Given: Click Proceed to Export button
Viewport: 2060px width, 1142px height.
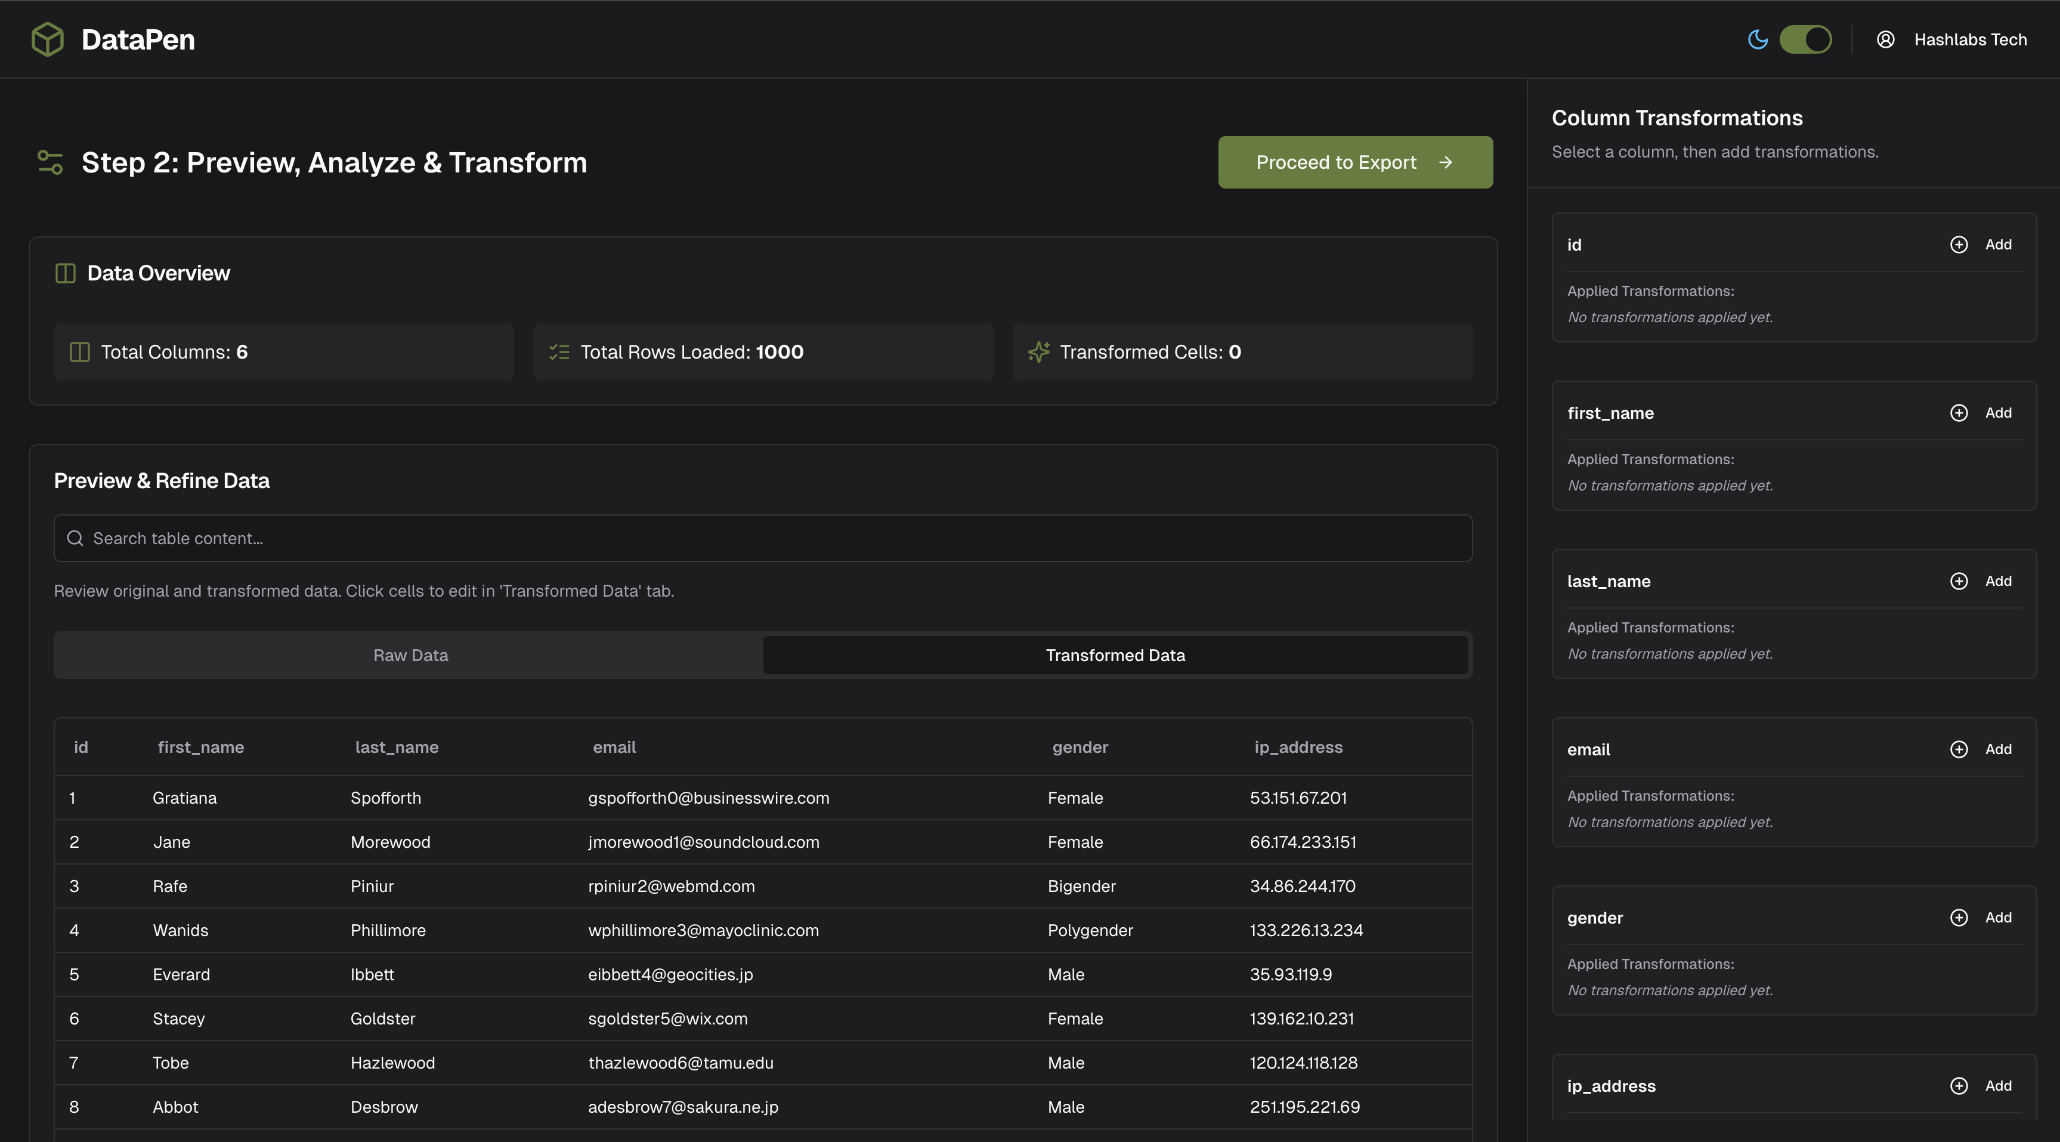Looking at the screenshot, I should (x=1356, y=162).
